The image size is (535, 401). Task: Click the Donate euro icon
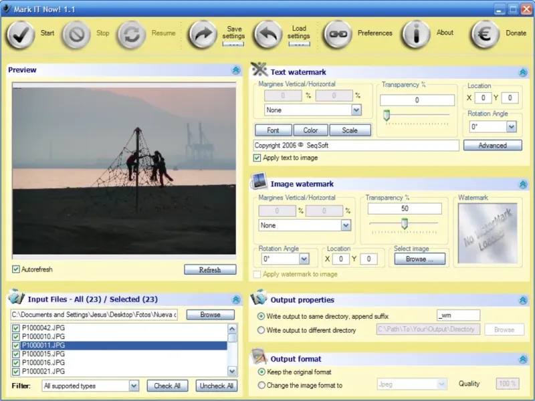tap(485, 35)
